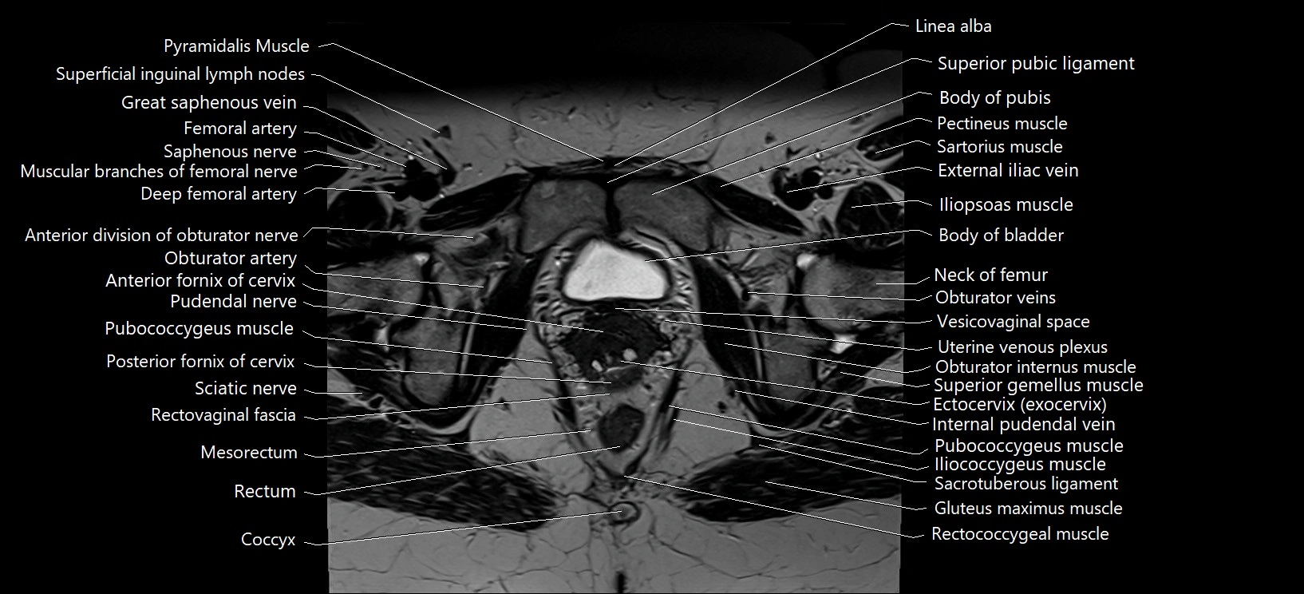Select the Femoral artery label
Image resolution: width=1304 pixels, height=594 pixels.
pos(240,129)
